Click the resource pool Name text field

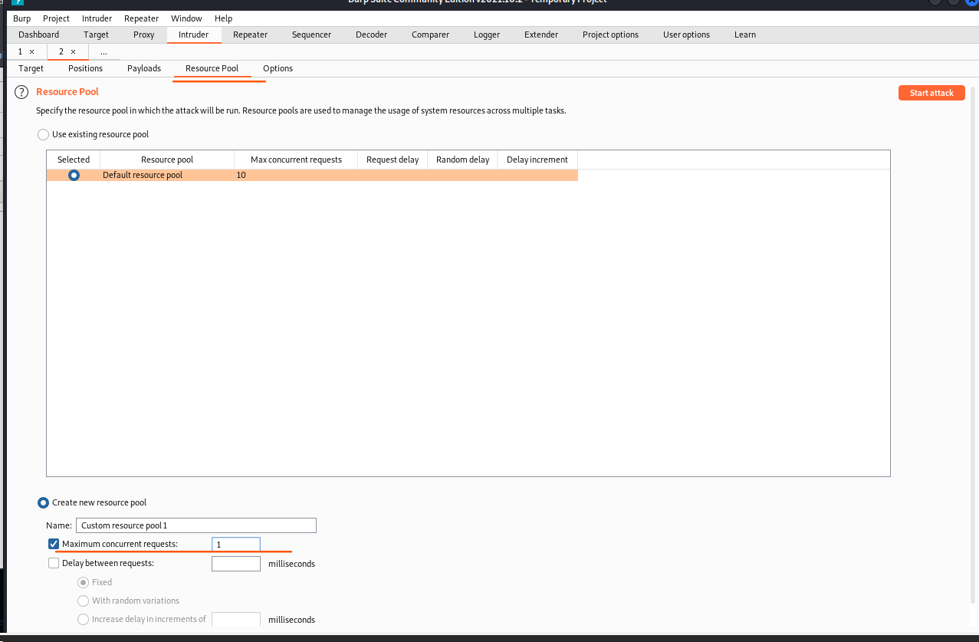click(x=195, y=525)
